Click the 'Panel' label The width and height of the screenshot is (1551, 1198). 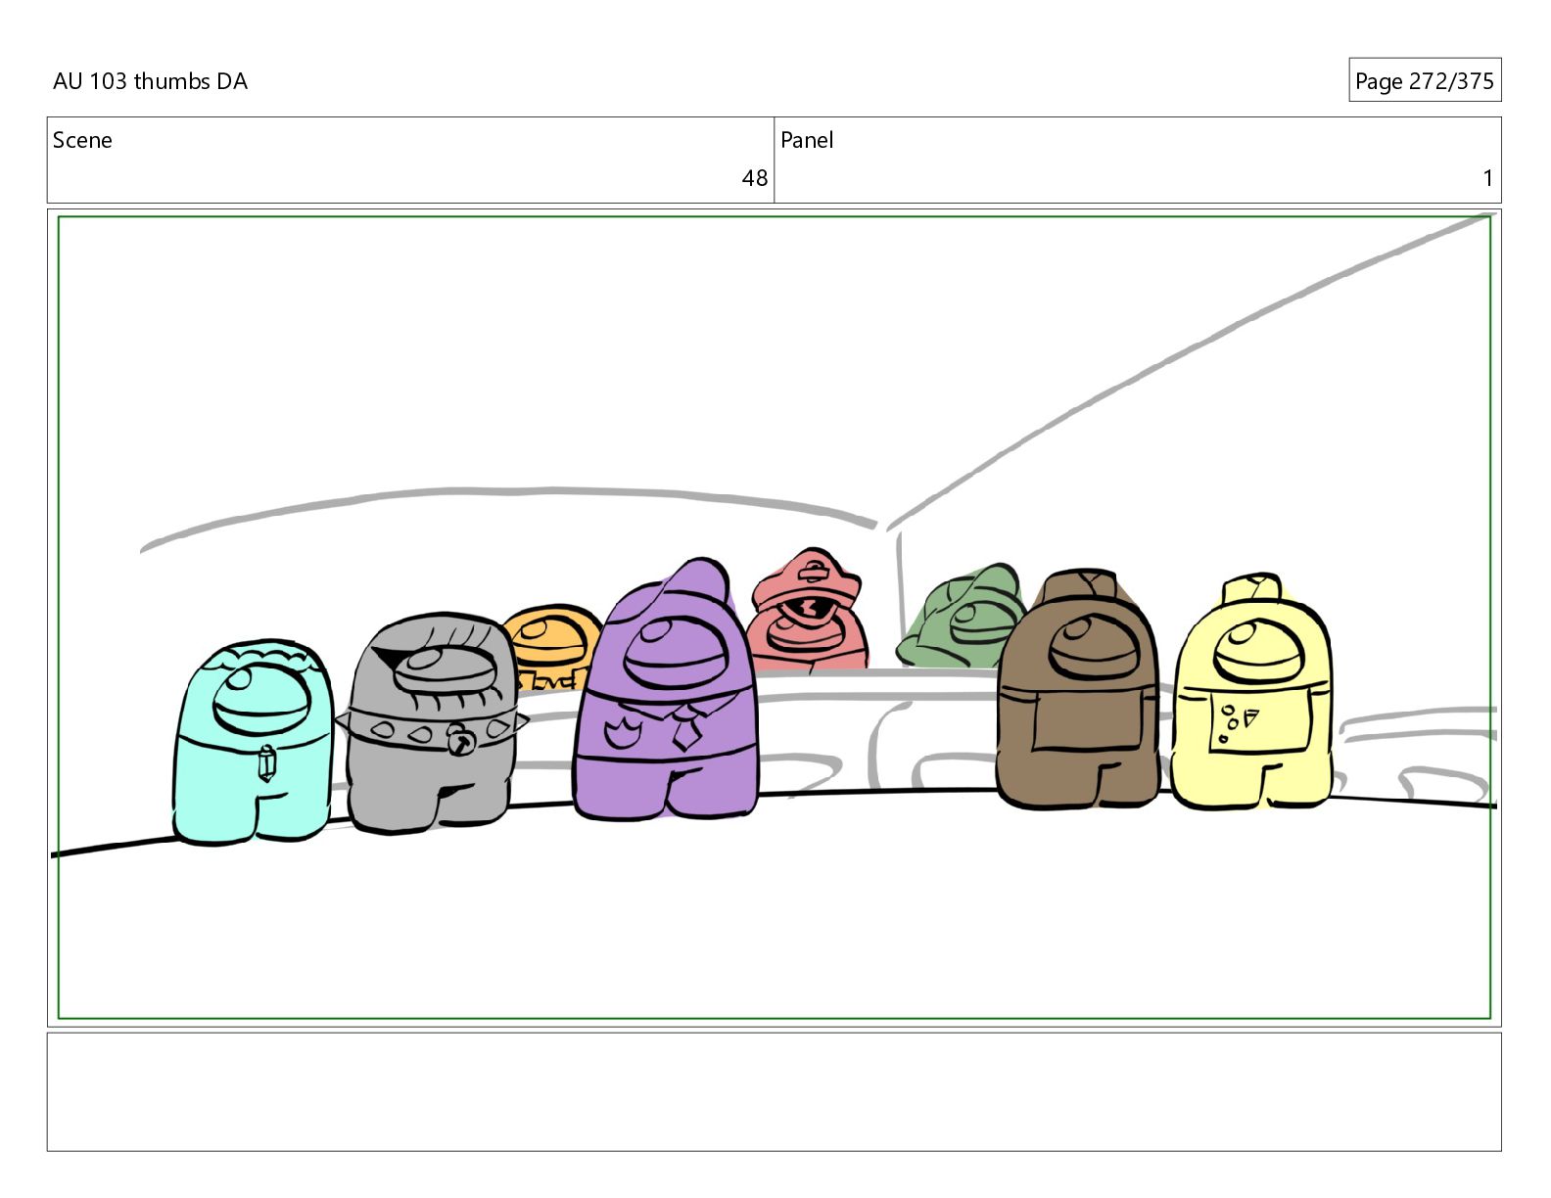click(x=807, y=140)
